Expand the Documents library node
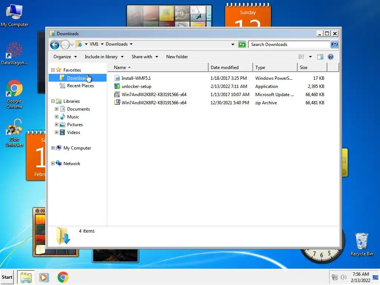Image resolution: width=380 pixels, height=285 pixels. tap(56, 109)
